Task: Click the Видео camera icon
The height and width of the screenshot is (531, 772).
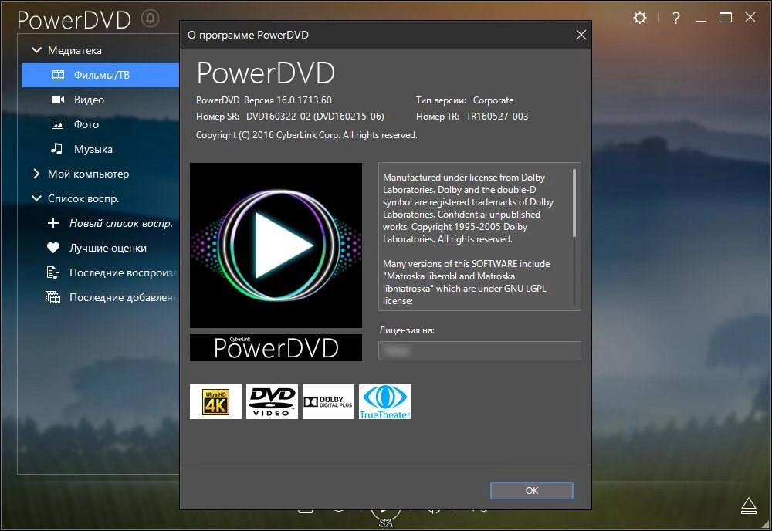Action: click(58, 100)
